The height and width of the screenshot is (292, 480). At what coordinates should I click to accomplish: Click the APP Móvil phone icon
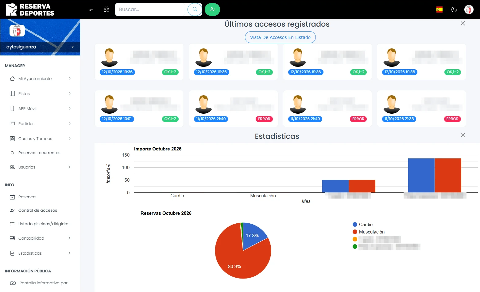12,108
